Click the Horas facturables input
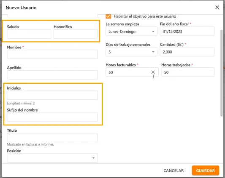The image size is (225, 178). click(x=128, y=72)
